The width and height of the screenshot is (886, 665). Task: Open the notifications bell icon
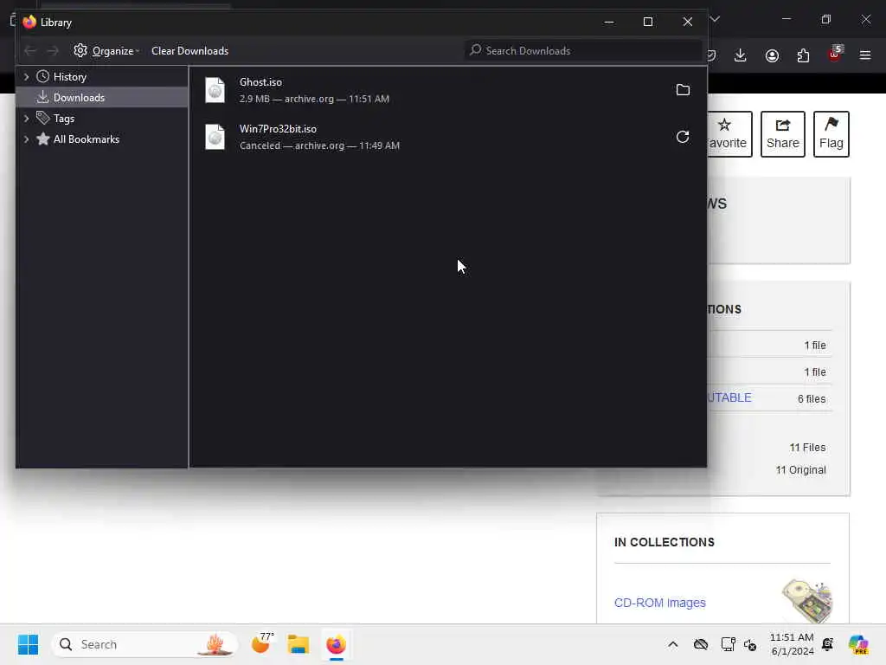tap(828, 644)
